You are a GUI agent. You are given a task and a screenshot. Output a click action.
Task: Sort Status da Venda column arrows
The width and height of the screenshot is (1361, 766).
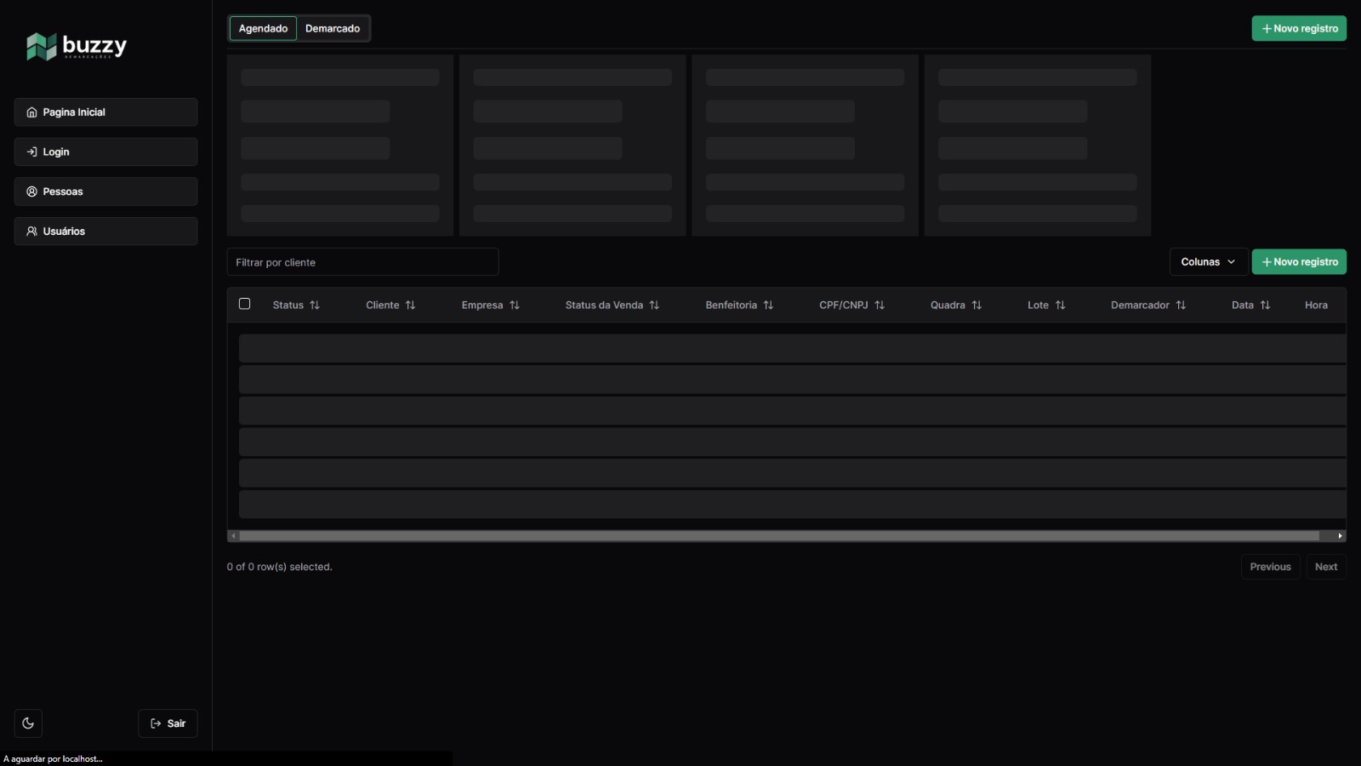point(654,306)
